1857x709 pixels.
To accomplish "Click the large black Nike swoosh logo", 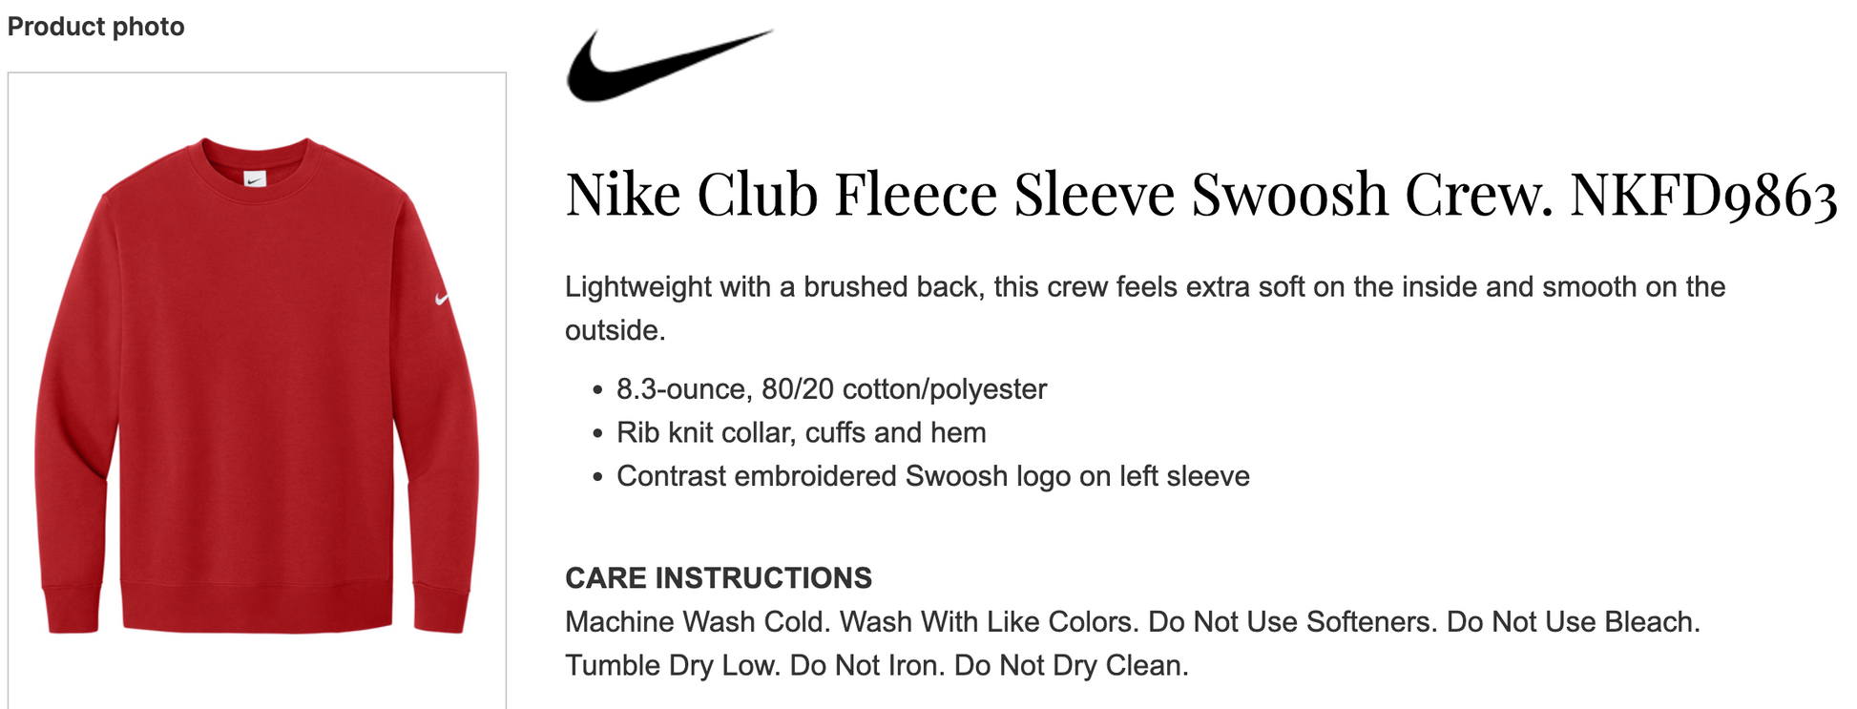I will (669, 65).
